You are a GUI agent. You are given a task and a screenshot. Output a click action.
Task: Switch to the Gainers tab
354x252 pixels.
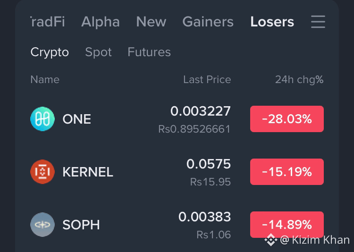coord(208,22)
